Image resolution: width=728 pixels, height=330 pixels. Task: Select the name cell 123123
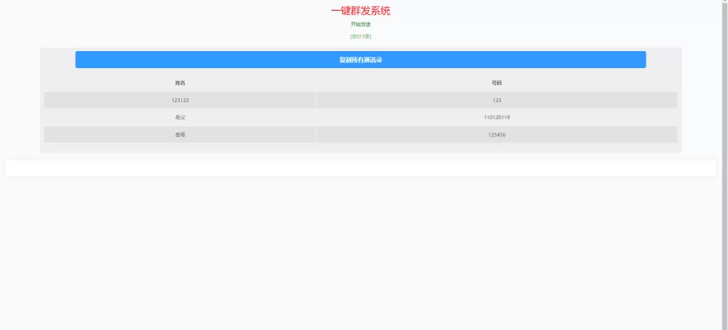180,100
